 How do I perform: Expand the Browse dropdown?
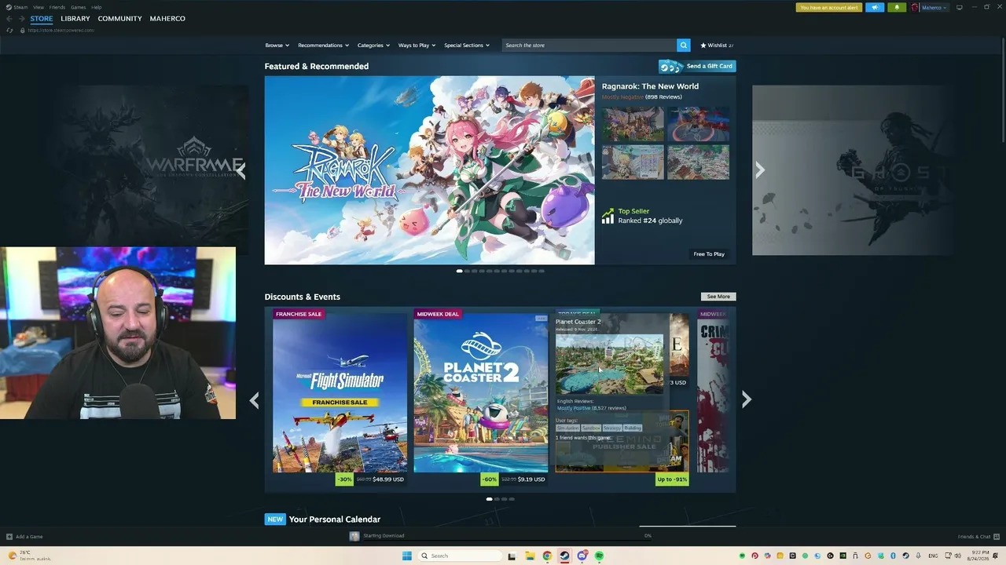[x=277, y=46]
